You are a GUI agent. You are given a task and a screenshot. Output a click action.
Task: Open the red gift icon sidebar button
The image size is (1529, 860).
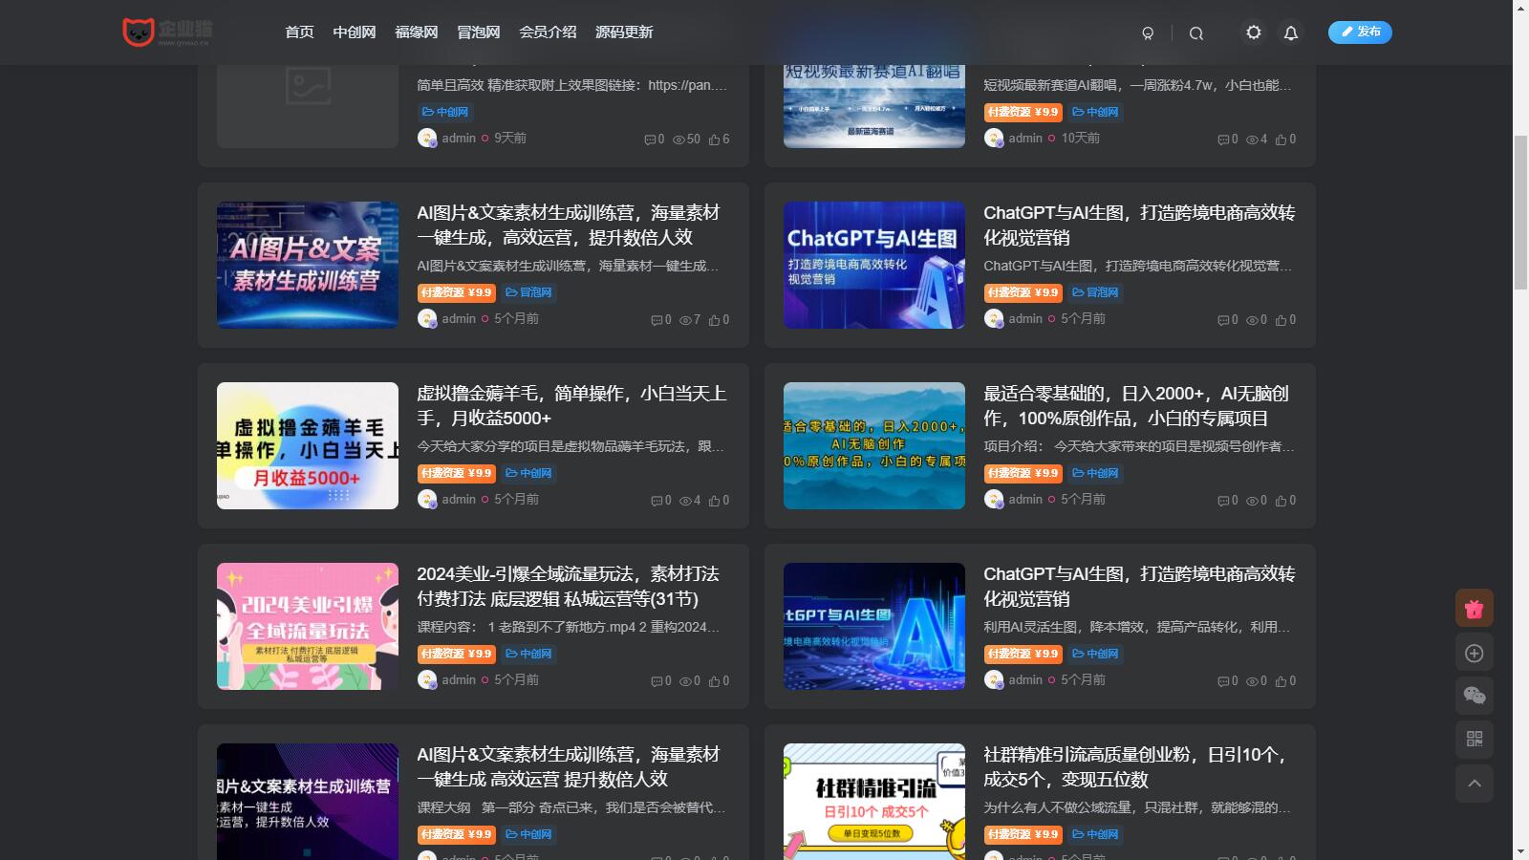tap(1474, 609)
